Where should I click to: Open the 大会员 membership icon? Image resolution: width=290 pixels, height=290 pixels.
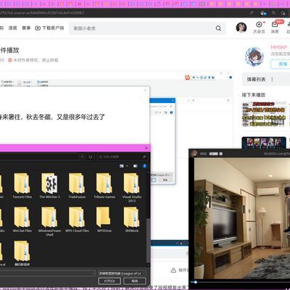click(x=259, y=28)
